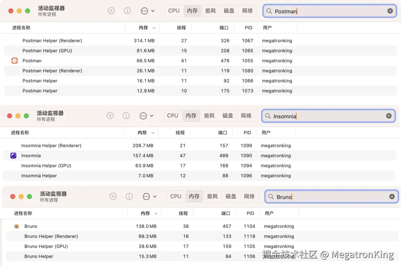Click the Postman search input field
The height and width of the screenshot is (268, 401).
[x=330, y=11]
